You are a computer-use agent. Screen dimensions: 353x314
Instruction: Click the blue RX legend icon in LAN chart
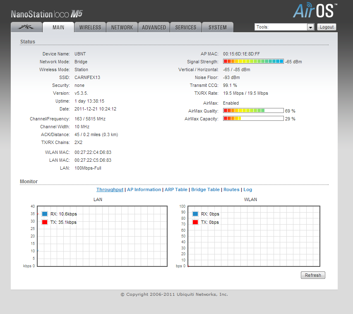click(x=45, y=214)
